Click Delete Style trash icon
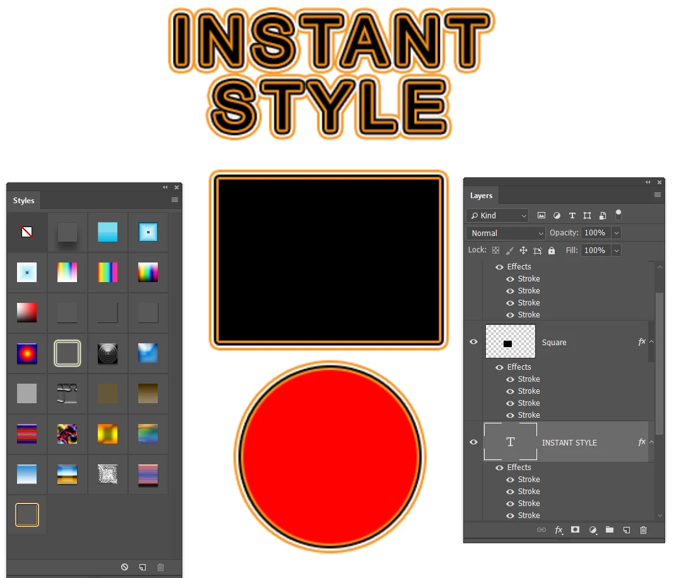The image size is (674, 578). [161, 567]
